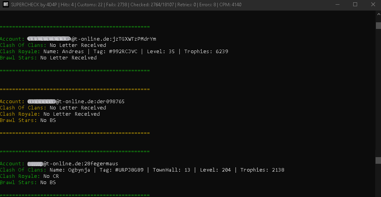This screenshot has height=197, width=381.
Task: Maximize the SUPERCHECK console window
Action: pyautogui.click(x=355, y=5)
